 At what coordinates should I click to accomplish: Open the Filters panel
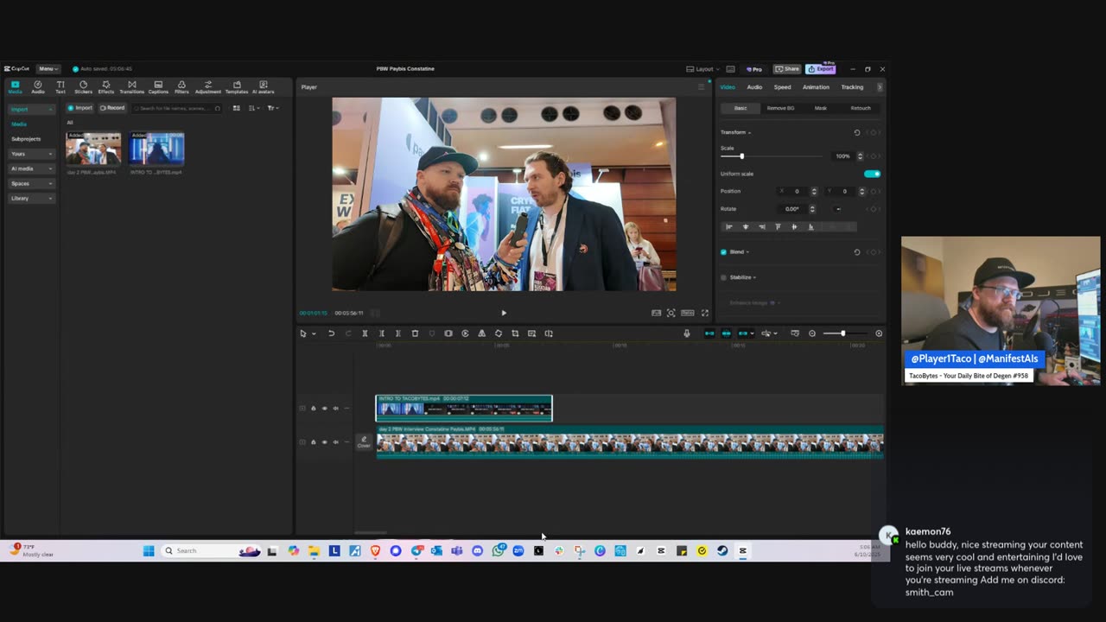(x=181, y=86)
